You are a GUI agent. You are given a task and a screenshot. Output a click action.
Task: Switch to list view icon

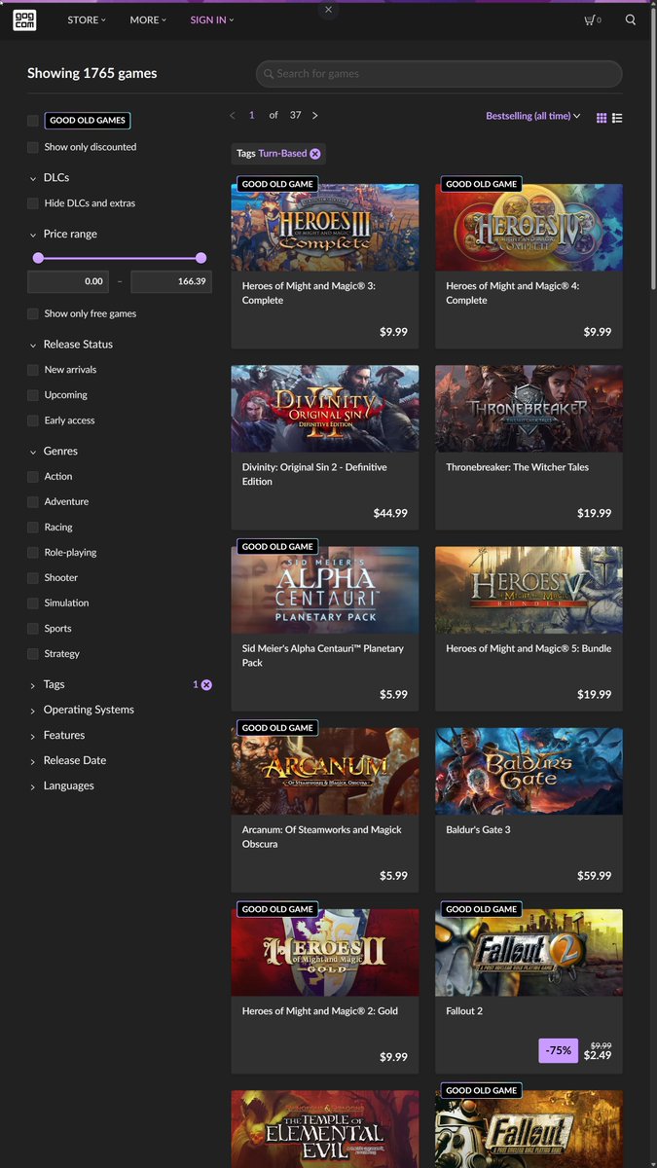(x=617, y=118)
